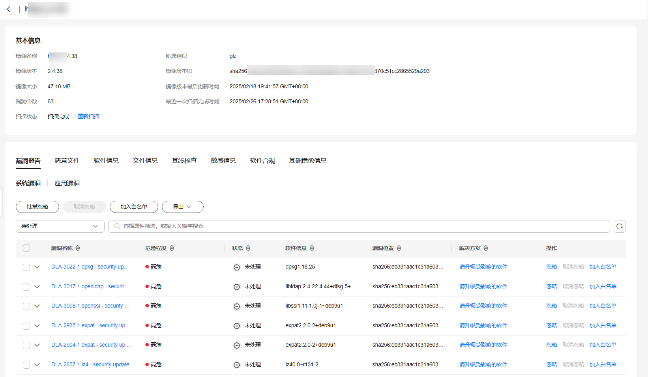Sort by 漏洞名称 column sort icon

(78, 248)
